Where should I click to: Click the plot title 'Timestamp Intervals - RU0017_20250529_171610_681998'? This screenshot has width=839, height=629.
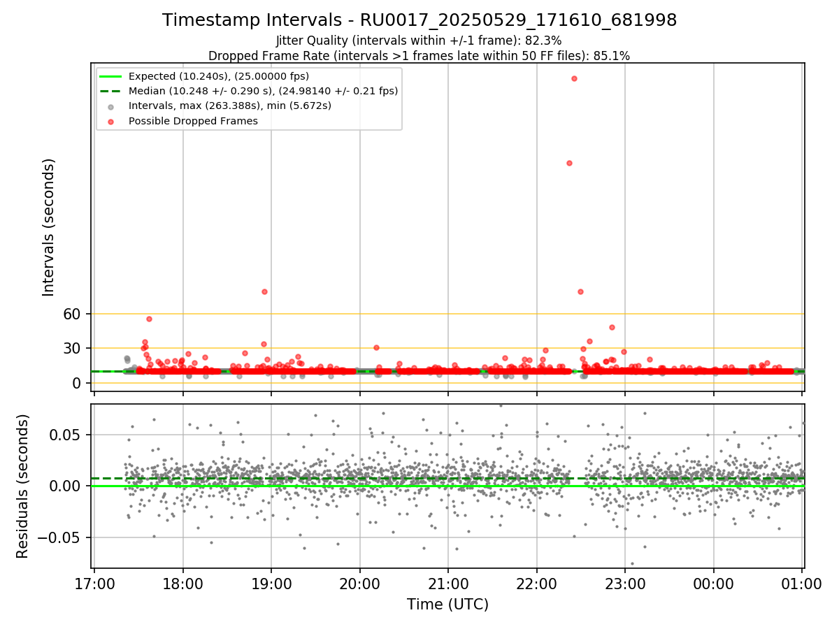click(419, 20)
